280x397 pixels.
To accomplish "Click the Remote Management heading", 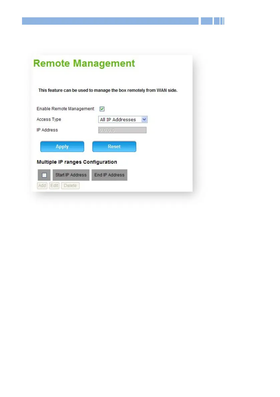I will click(x=84, y=63).
